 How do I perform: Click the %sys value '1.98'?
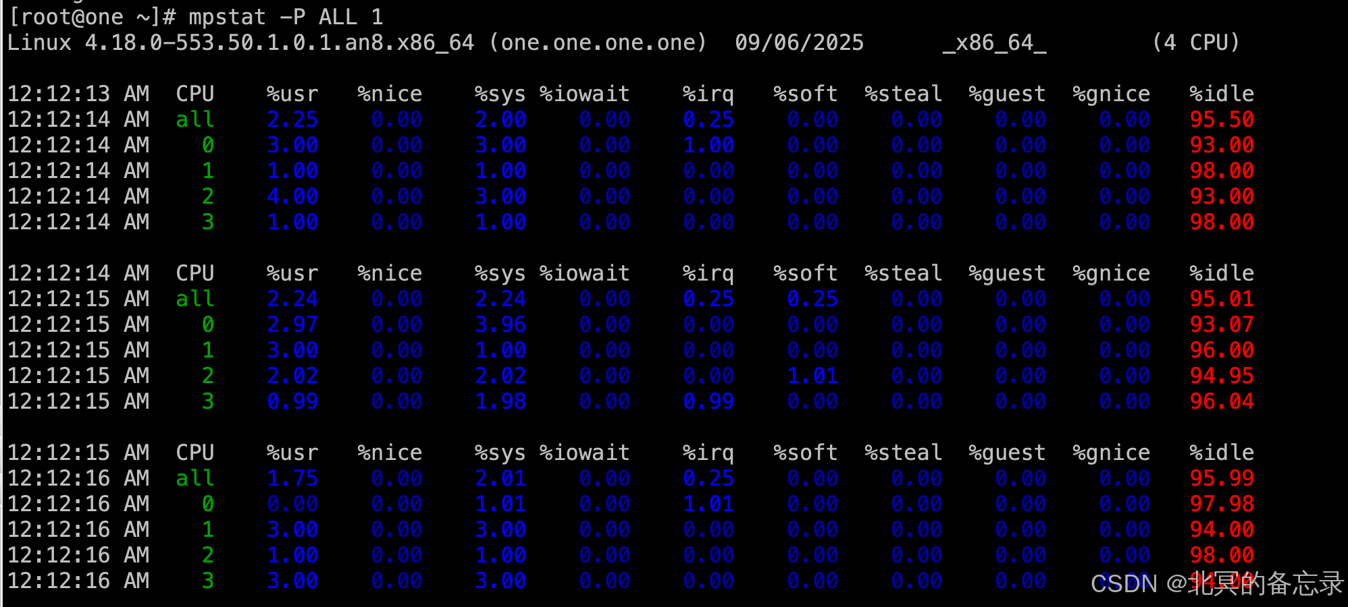click(500, 401)
